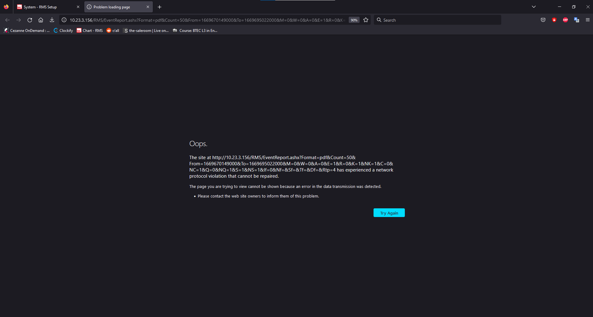Open the translate extension icon
The image size is (593, 317).
point(577,20)
